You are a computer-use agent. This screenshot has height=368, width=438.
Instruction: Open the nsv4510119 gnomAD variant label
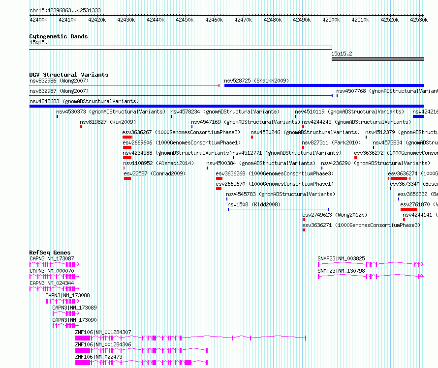(x=349, y=112)
